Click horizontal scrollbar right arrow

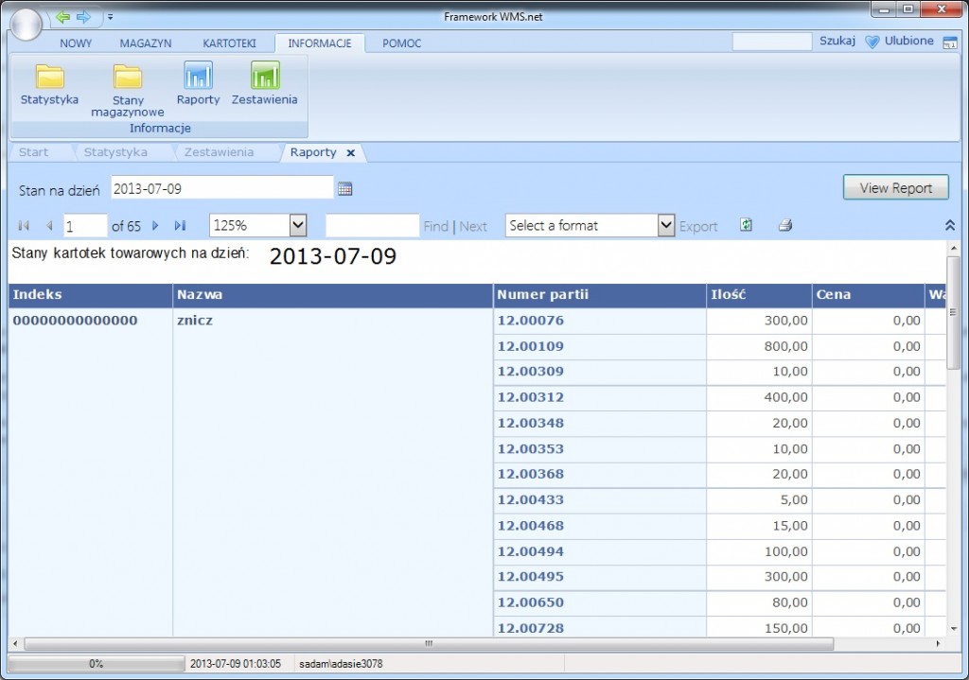click(938, 643)
